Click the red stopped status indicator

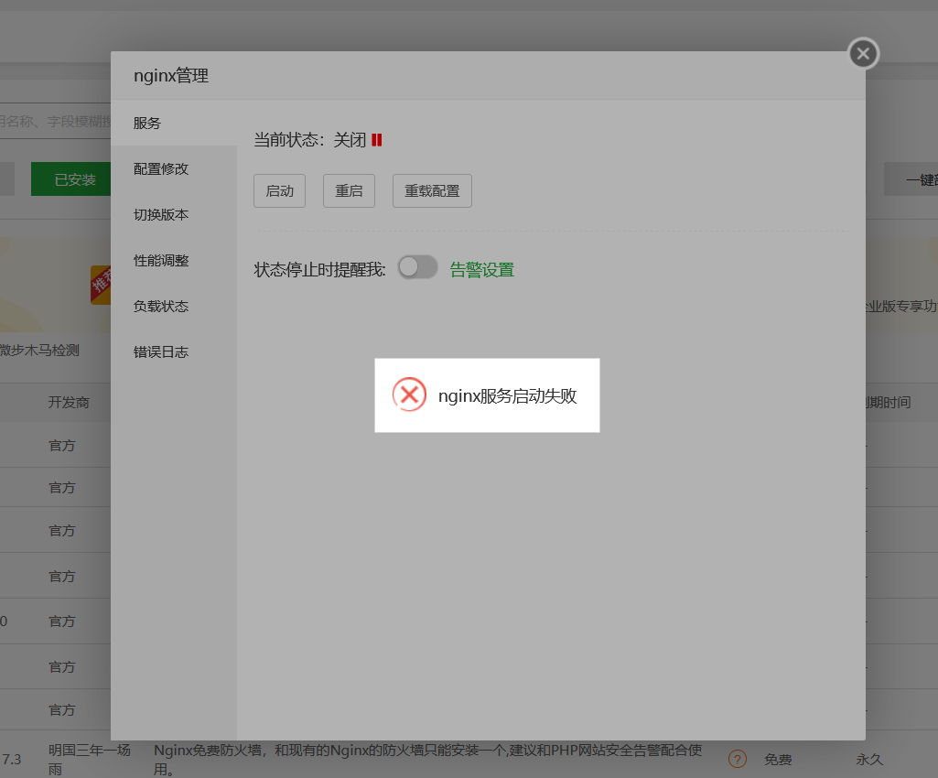point(377,140)
